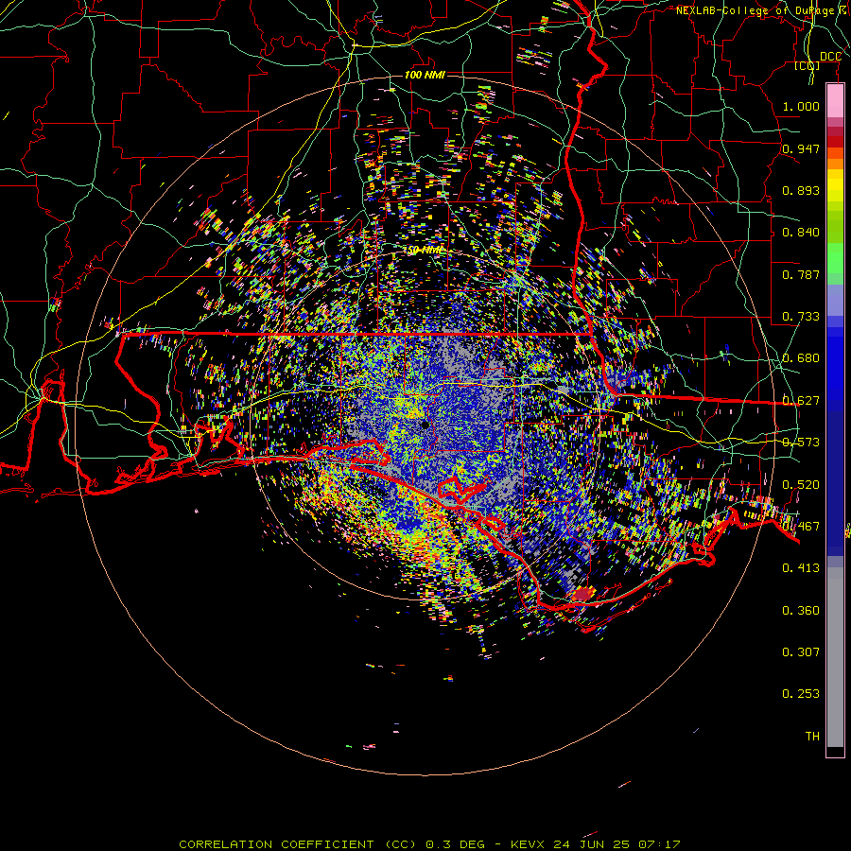Click the DCC product label
The height and width of the screenshot is (851, 851).
[830, 57]
